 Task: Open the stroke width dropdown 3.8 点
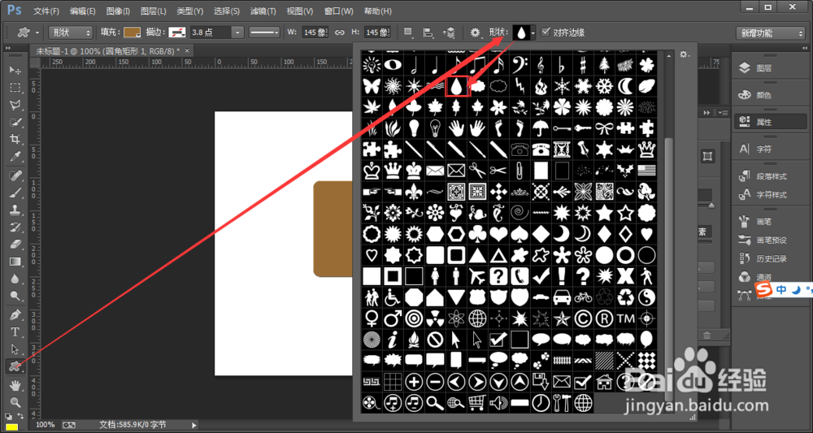237,32
